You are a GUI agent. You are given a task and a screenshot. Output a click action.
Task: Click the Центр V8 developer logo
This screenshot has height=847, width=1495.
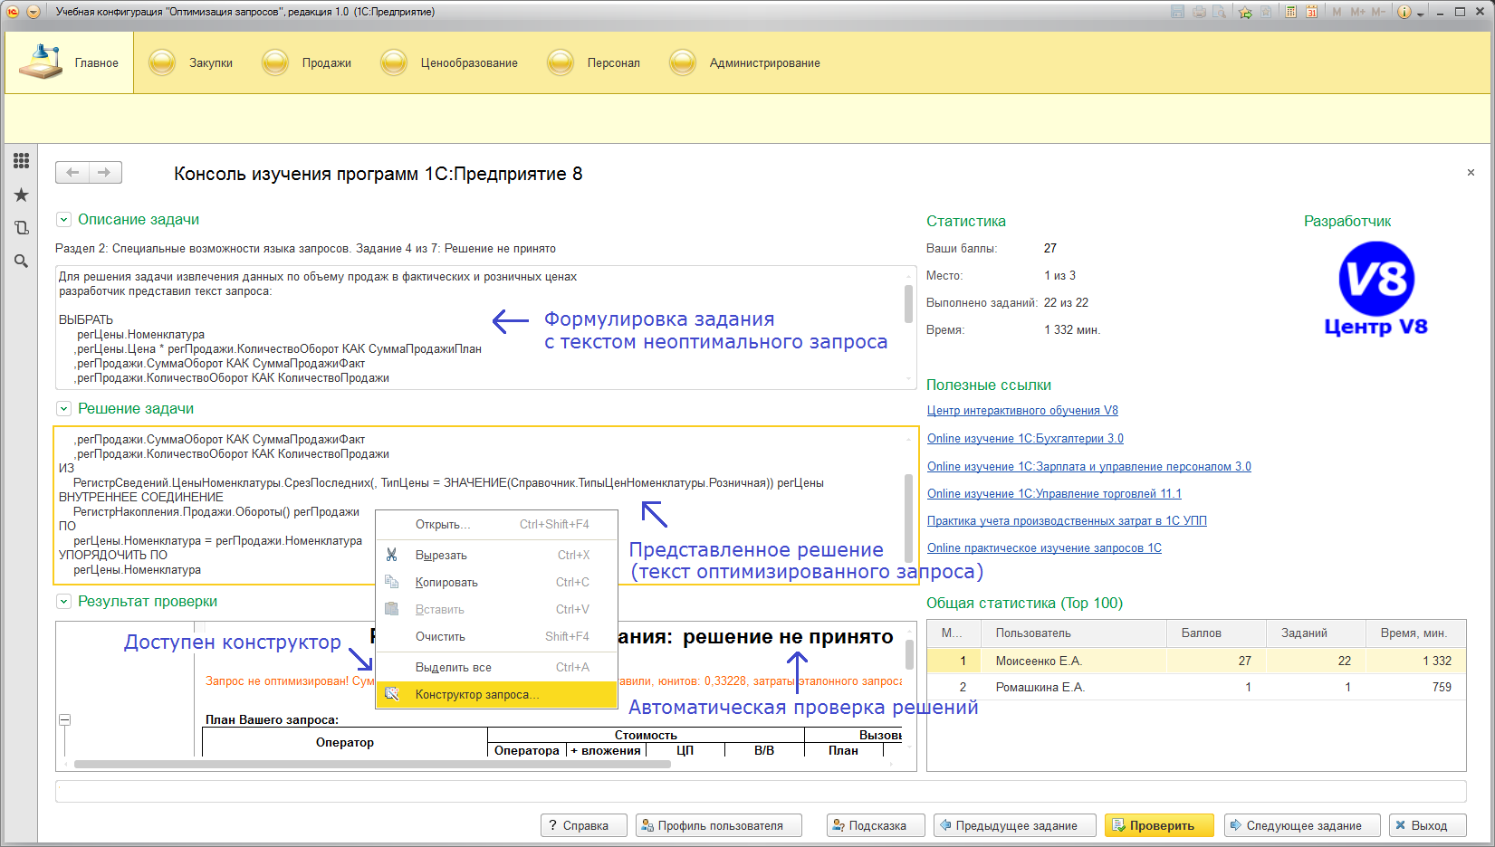(1375, 289)
